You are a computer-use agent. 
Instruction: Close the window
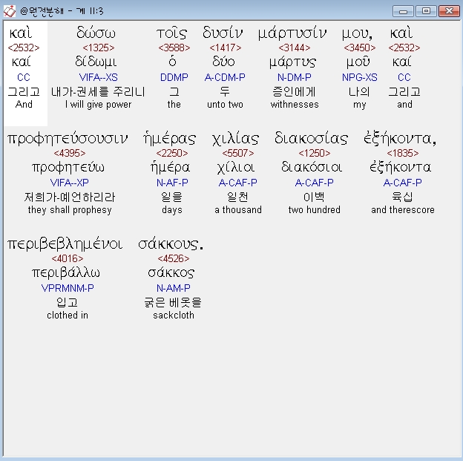point(449,11)
